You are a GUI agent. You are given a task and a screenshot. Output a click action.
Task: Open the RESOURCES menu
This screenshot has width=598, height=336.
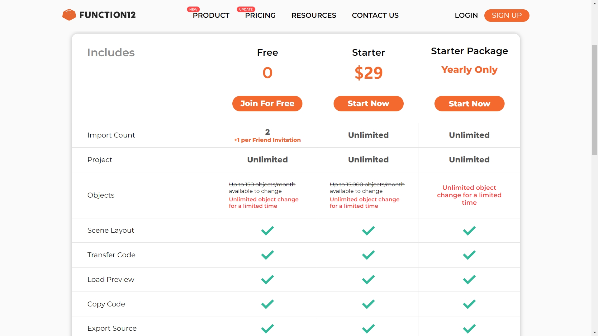pos(314,16)
